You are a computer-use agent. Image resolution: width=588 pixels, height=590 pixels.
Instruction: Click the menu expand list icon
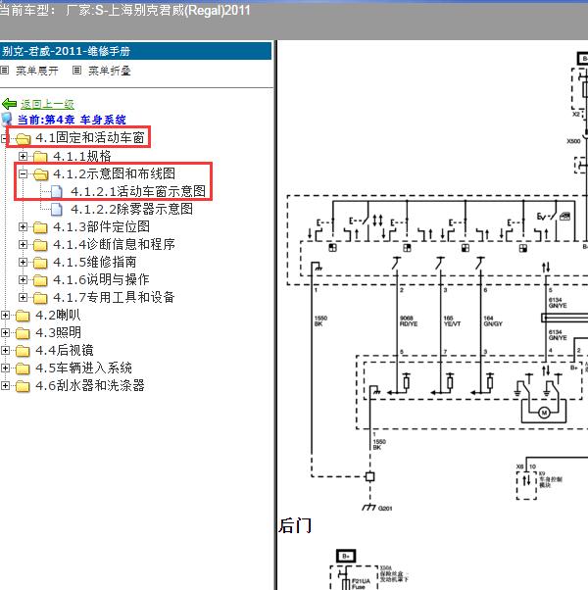point(4,70)
